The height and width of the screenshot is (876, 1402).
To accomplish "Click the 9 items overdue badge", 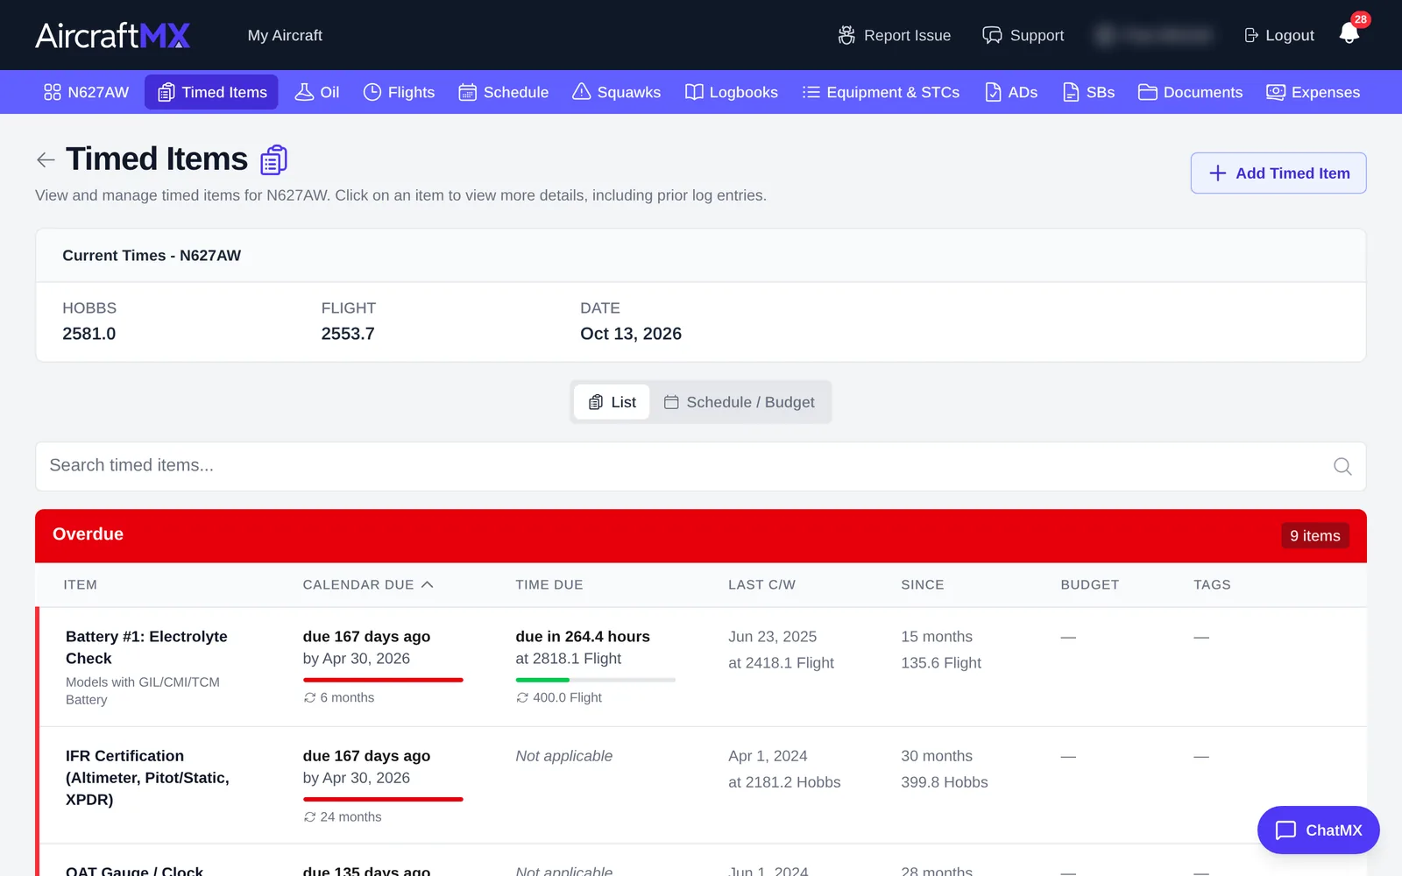I will tap(1315, 535).
